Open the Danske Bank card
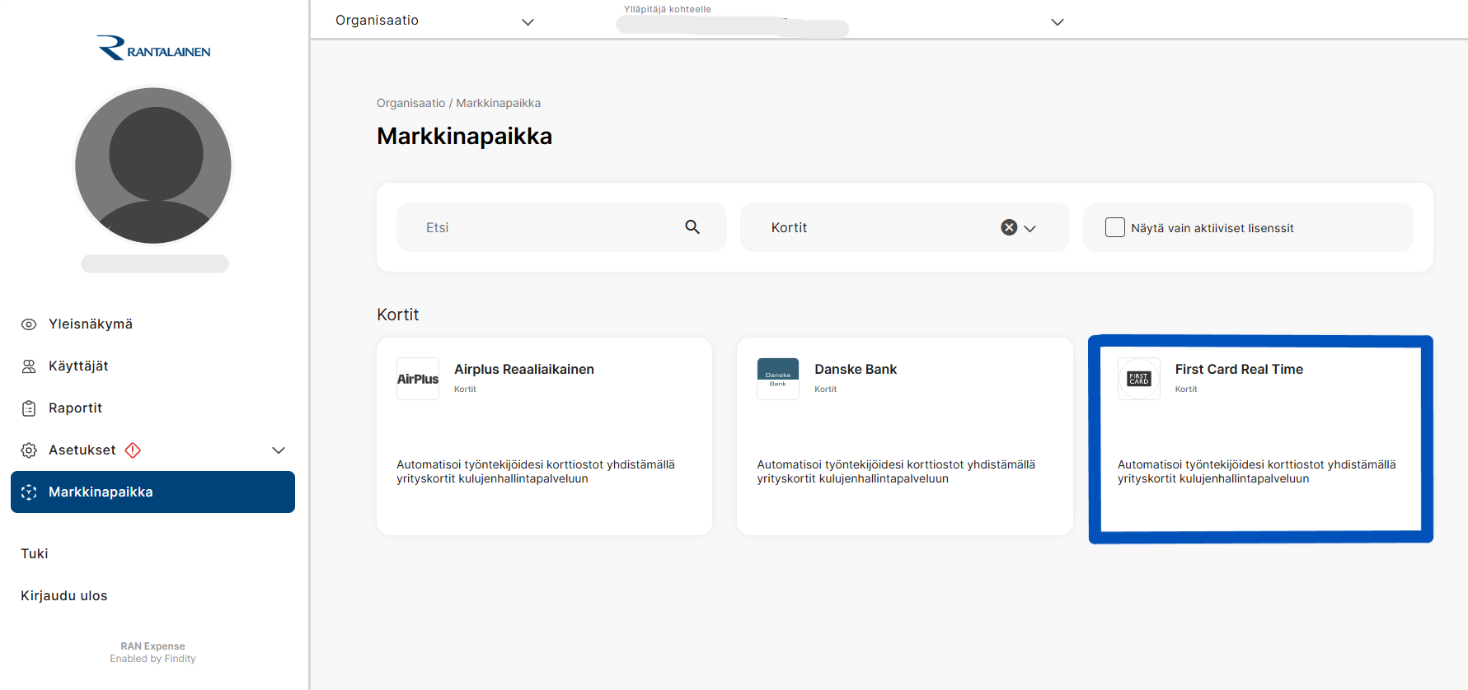The image size is (1468, 690). (x=905, y=436)
